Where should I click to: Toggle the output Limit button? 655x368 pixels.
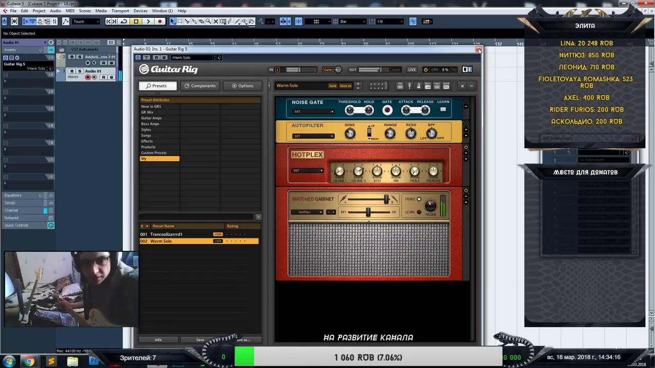[x=396, y=70]
